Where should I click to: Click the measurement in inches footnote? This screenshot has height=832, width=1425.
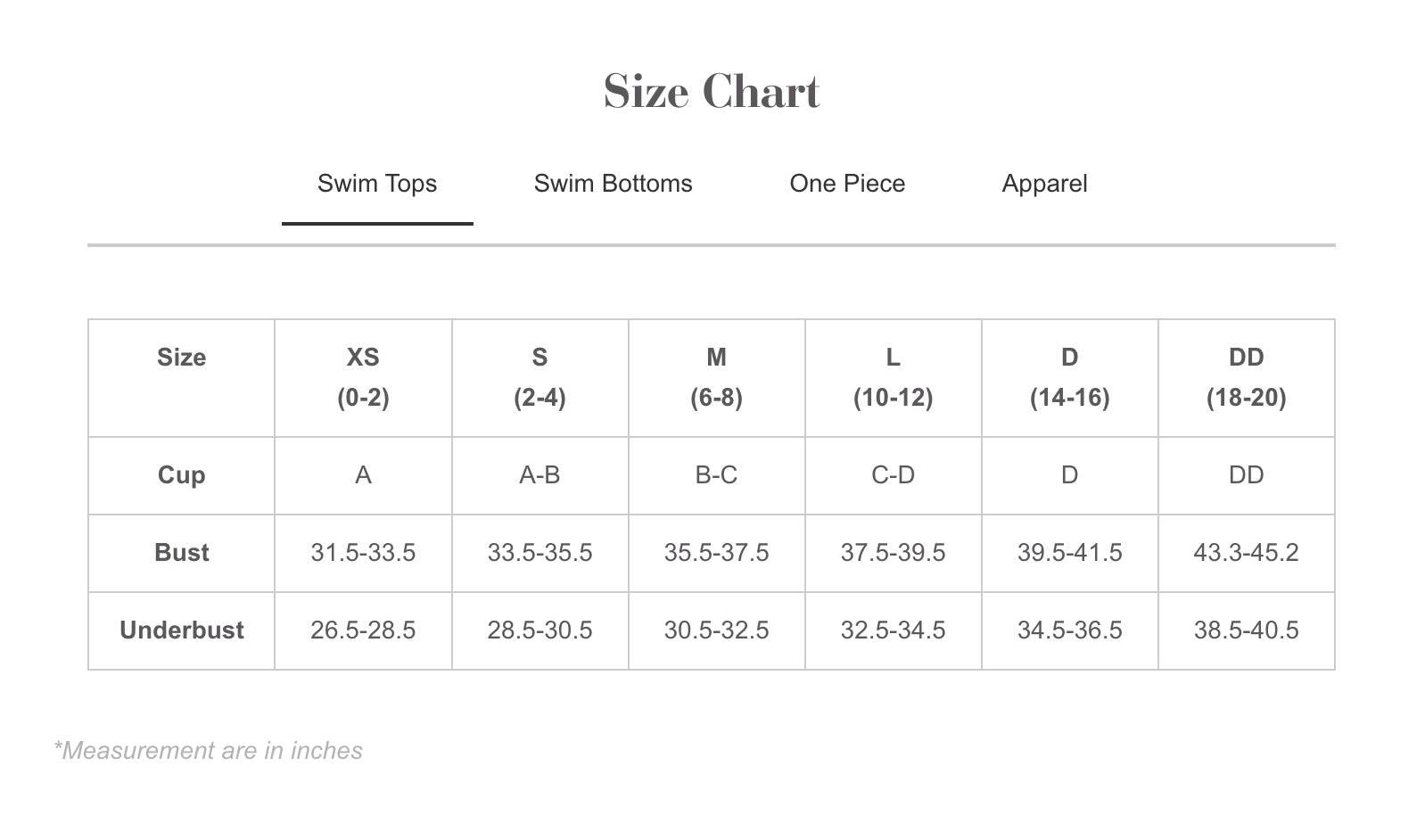[x=208, y=751]
